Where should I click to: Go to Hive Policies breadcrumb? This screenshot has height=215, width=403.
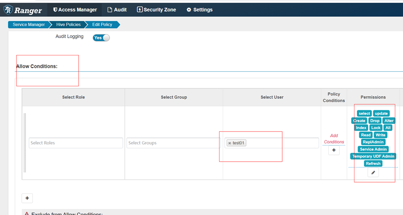click(x=68, y=24)
